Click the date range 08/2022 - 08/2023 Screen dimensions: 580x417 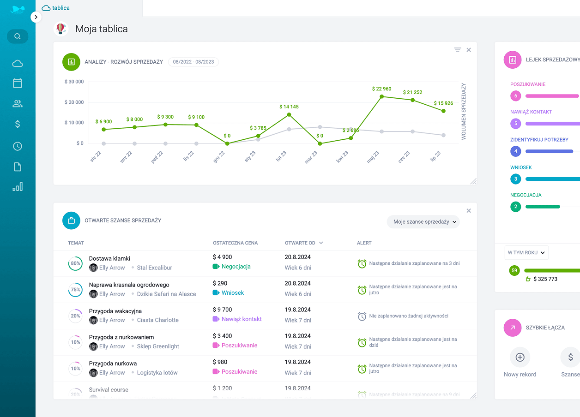click(x=193, y=62)
